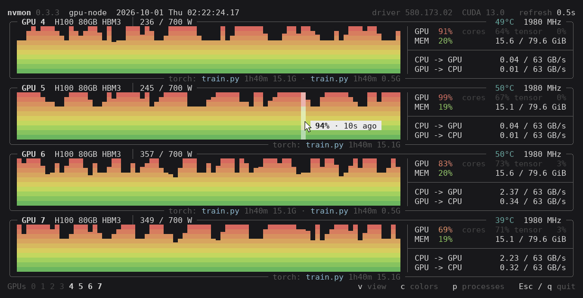
Task: Click GPU 6 power reading 357 / 700 W
Action: tap(166, 154)
